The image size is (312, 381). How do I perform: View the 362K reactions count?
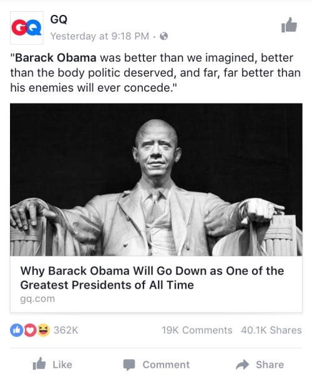click(x=66, y=330)
